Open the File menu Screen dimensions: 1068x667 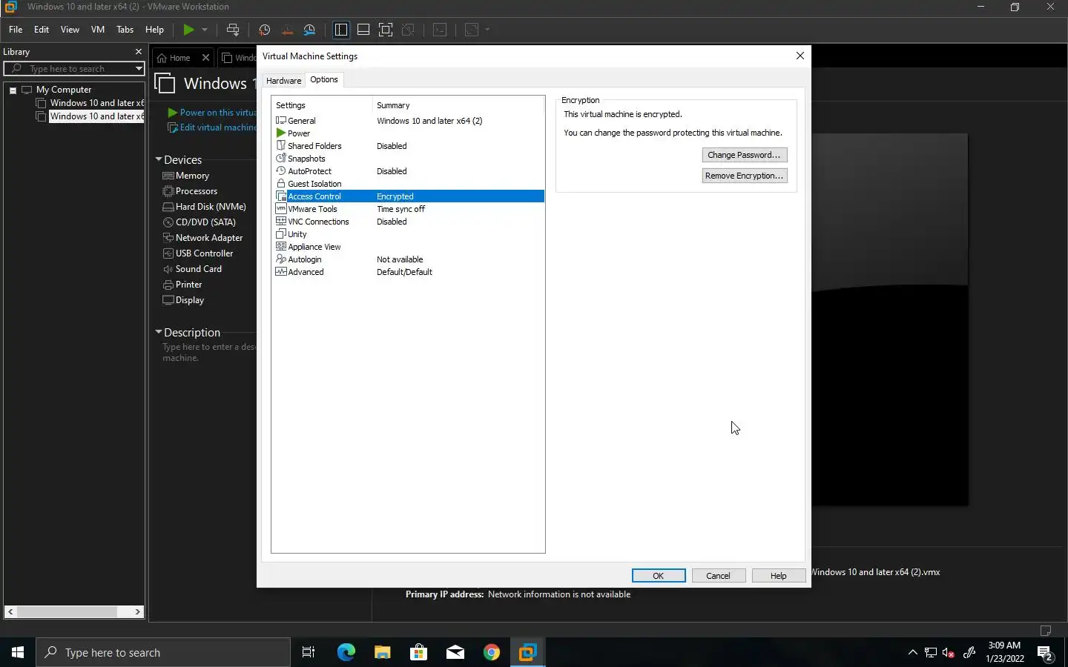coord(16,30)
